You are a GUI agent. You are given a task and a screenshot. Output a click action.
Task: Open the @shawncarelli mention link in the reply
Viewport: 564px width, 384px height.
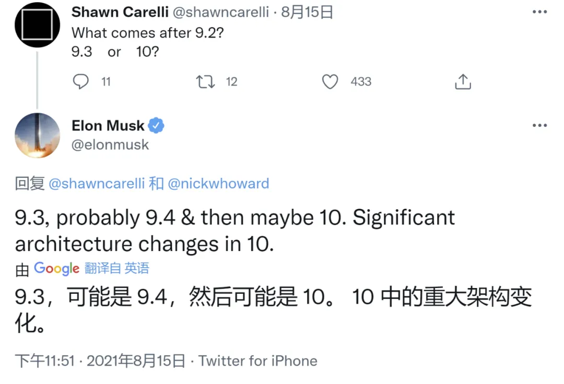[x=97, y=184]
